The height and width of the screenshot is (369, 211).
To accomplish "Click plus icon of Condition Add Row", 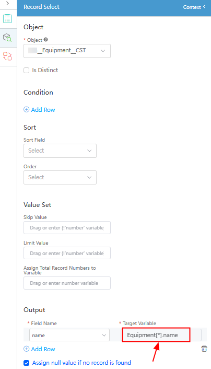I will point(26,109).
